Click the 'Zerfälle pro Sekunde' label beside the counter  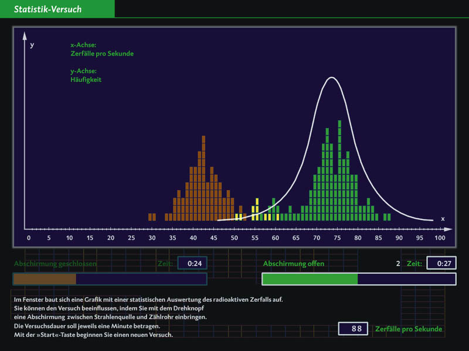point(409,329)
